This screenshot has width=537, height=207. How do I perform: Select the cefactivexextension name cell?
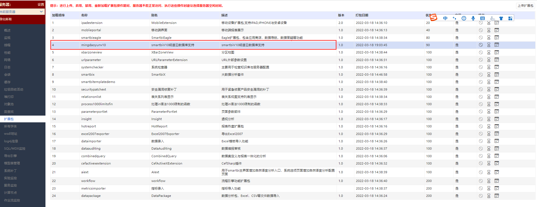click(96, 163)
